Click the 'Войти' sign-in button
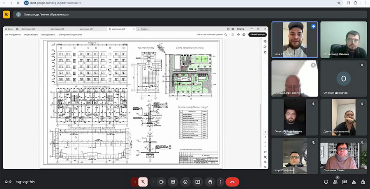Viewport: 370px width, 189px height. (241, 29)
